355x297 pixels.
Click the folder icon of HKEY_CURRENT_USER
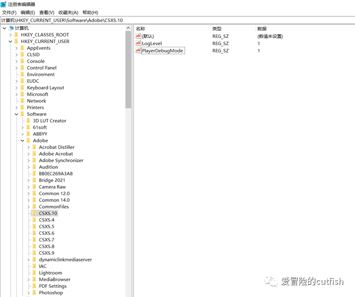[16, 41]
